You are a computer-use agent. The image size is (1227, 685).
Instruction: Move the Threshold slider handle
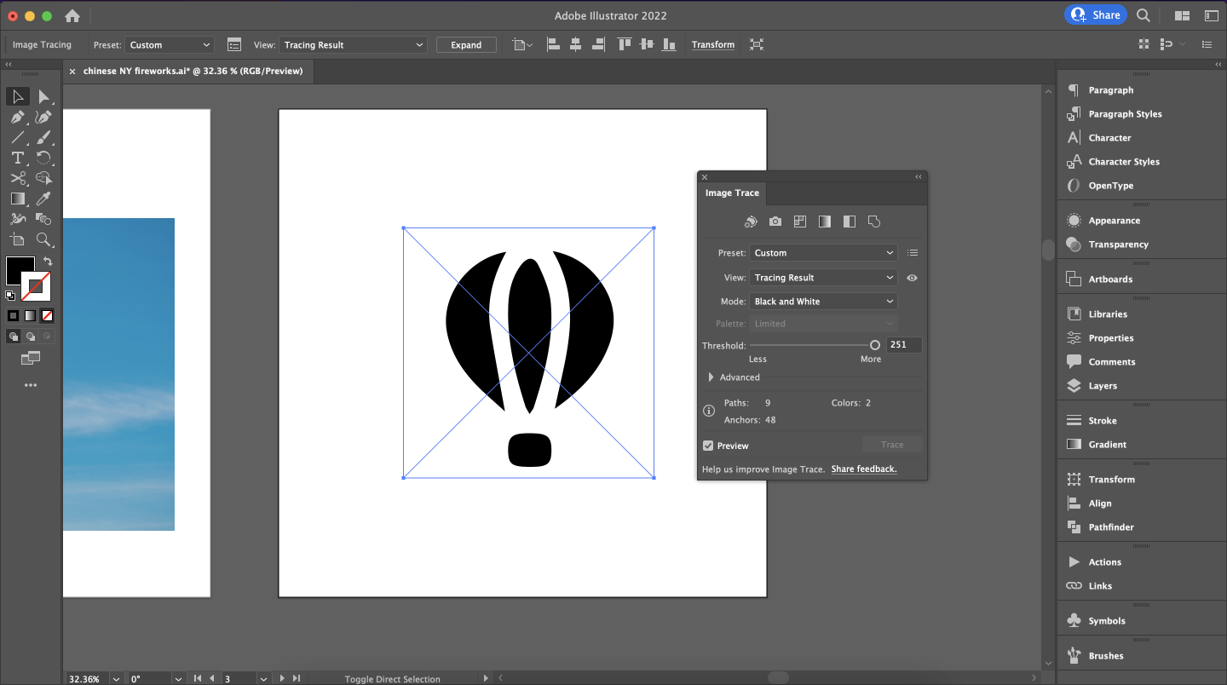coord(875,345)
